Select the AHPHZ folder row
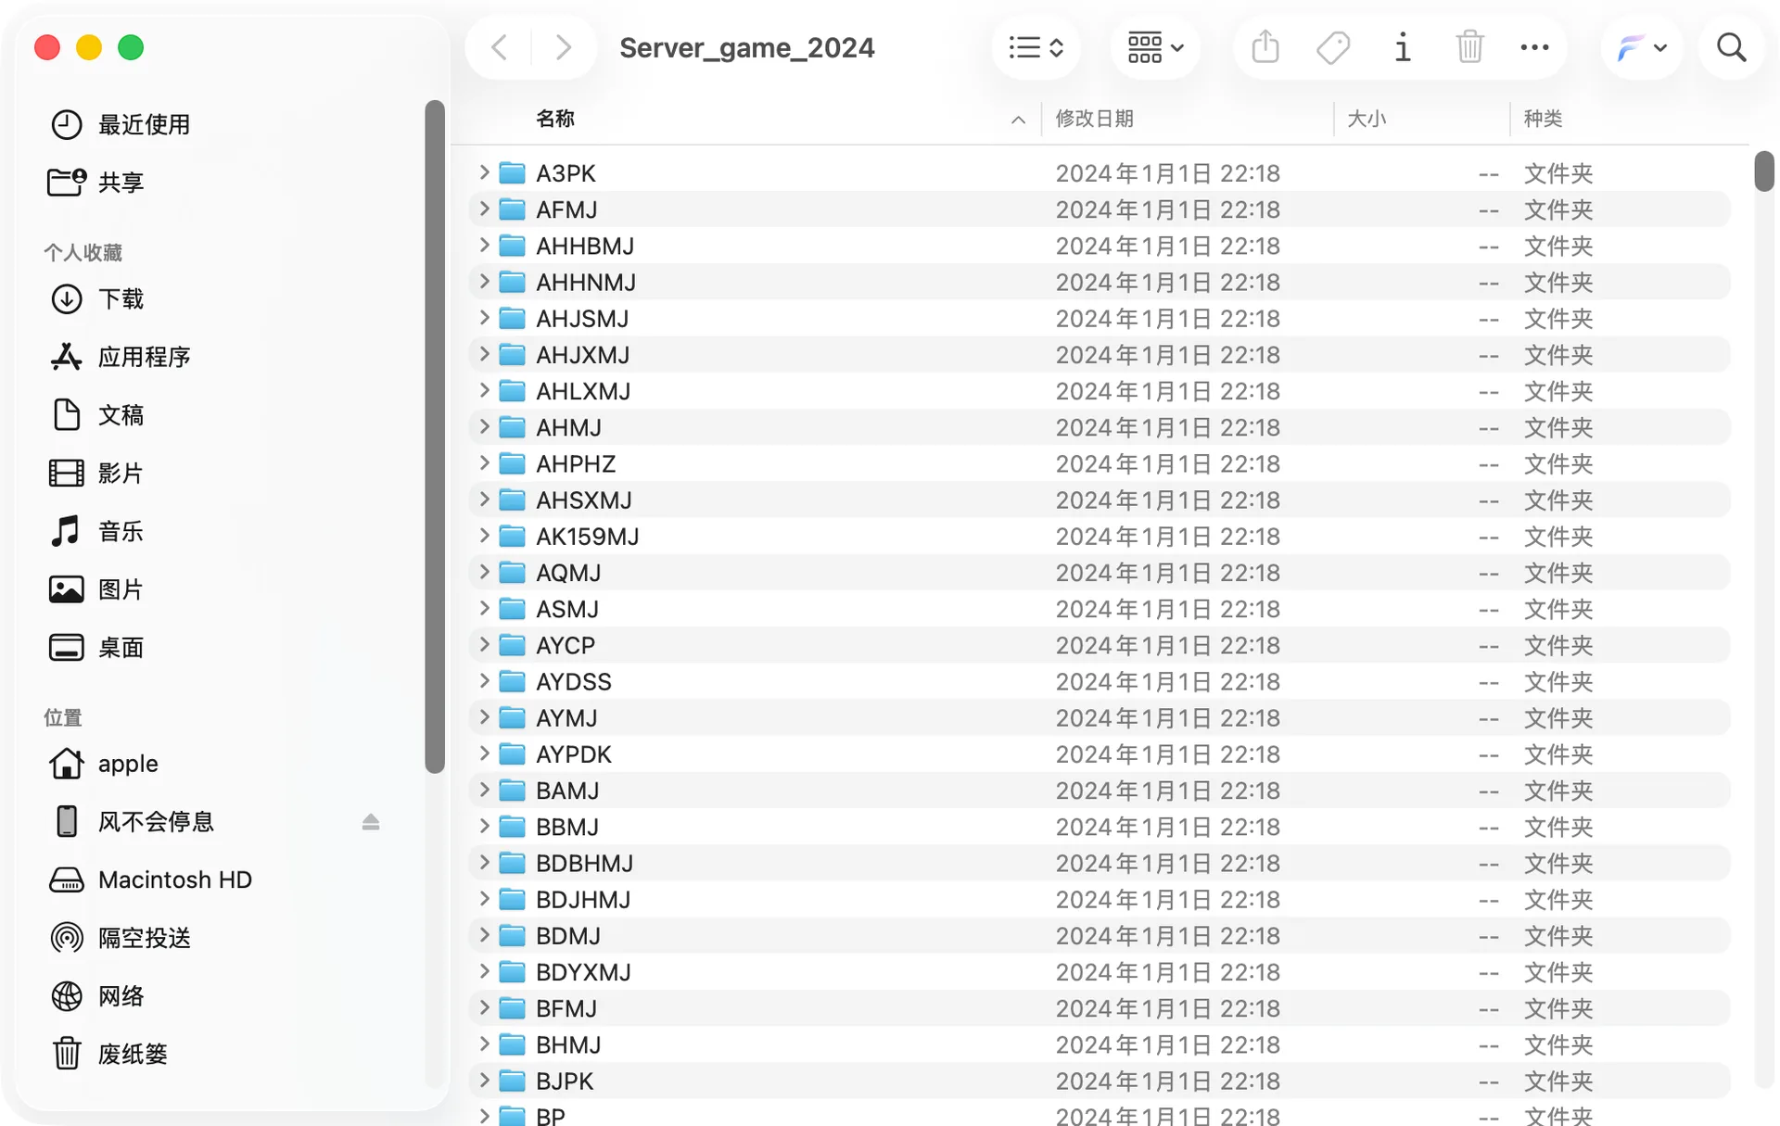 [x=1099, y=463]
